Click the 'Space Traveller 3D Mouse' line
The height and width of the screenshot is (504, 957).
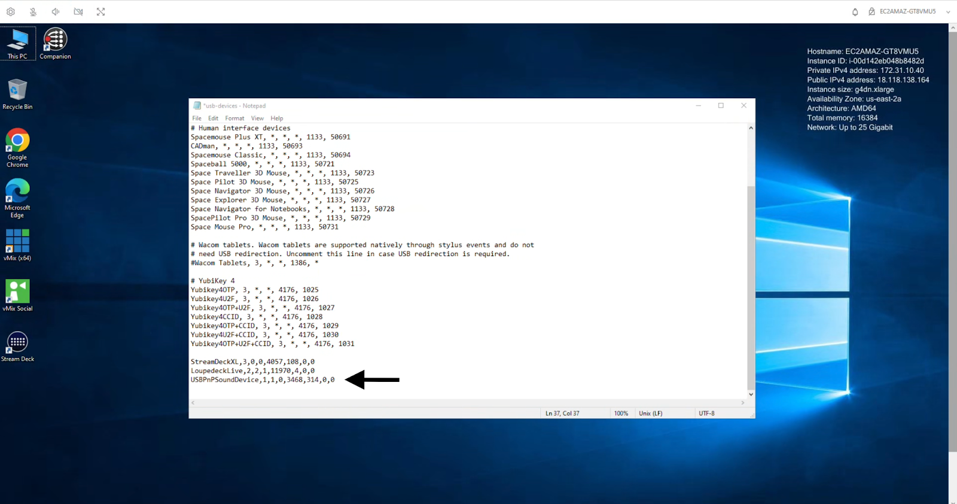coord(282,173)
